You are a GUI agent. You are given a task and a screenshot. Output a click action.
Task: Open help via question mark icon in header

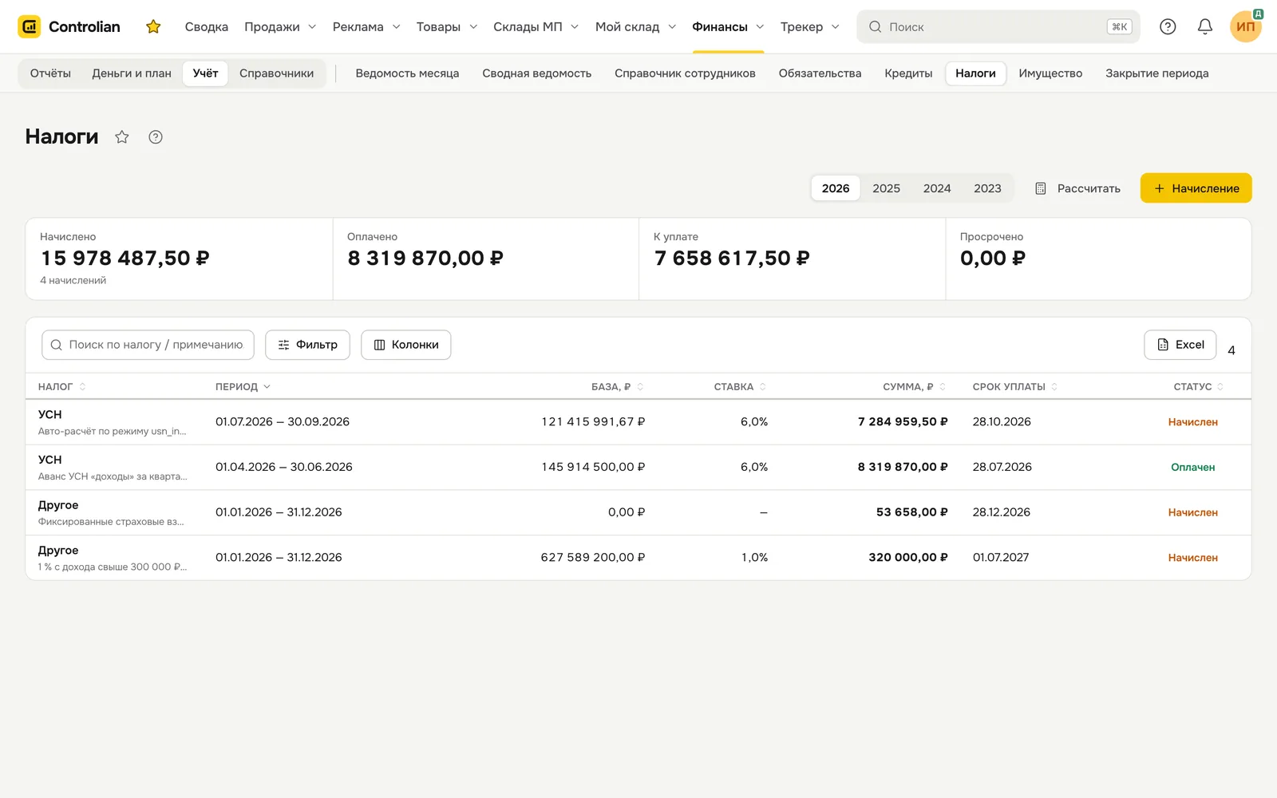click(1168, 26)
